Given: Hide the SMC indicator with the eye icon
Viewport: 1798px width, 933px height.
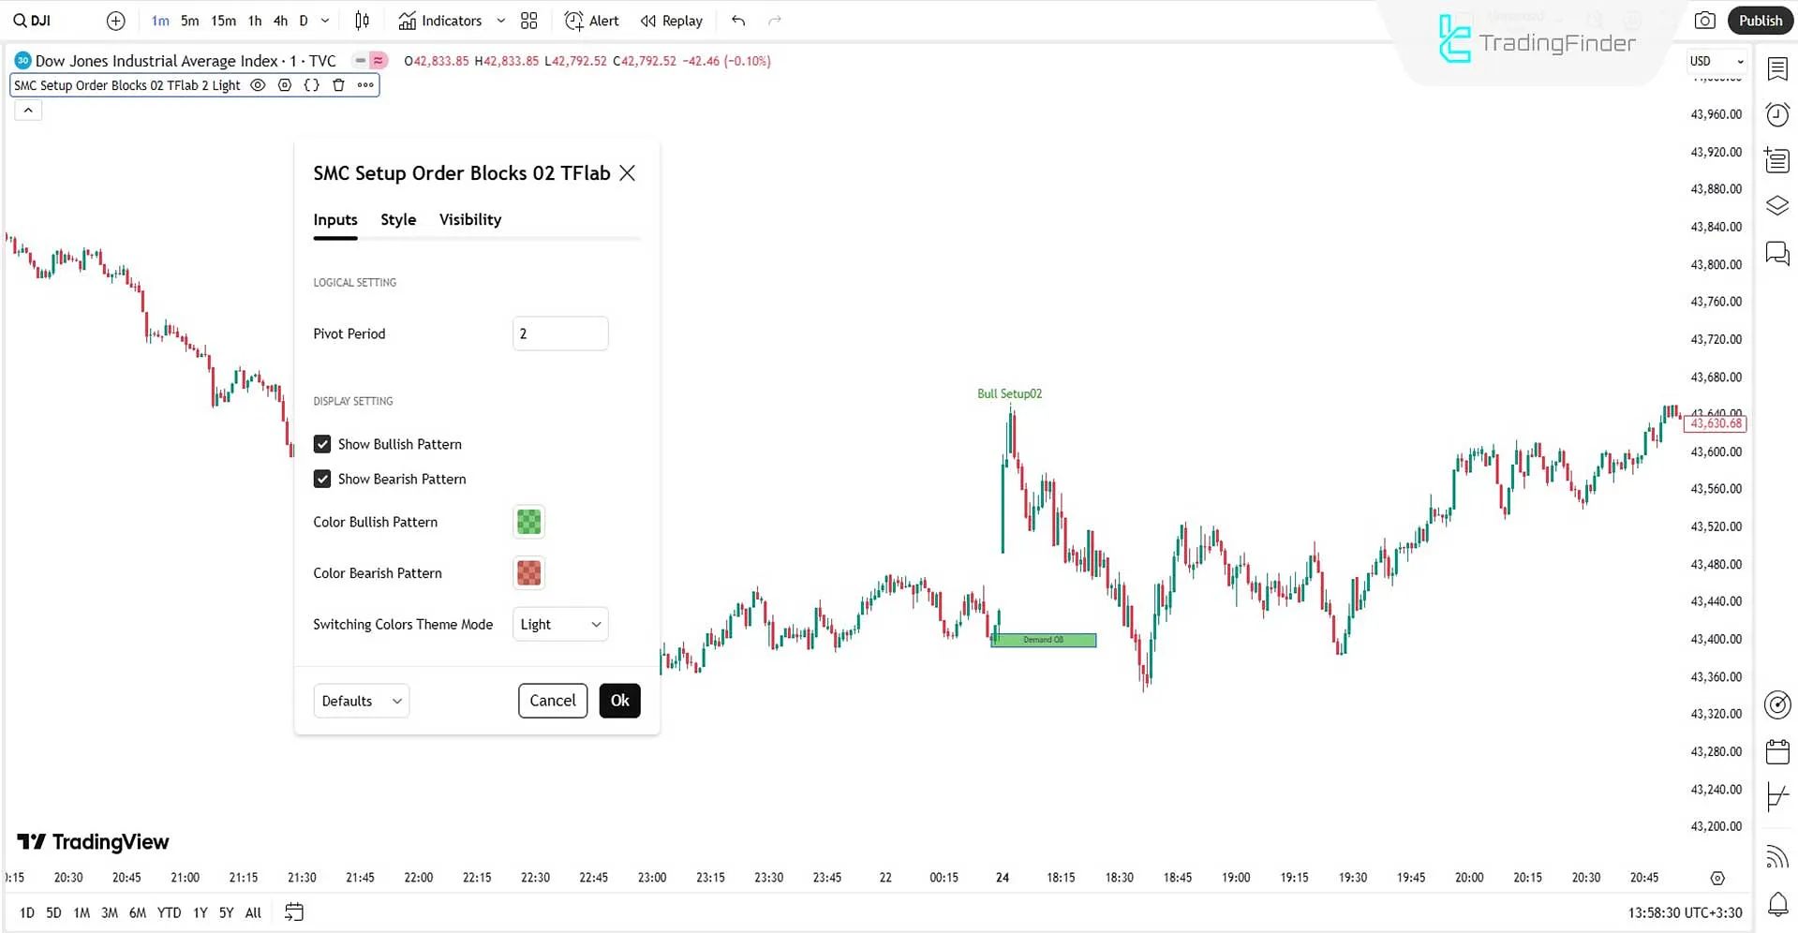Looking at the screenshot, I should pyautogui.click(x=258, y=84).
